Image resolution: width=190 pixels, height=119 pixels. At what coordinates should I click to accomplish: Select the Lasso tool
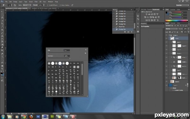click(x=2, y=17)
